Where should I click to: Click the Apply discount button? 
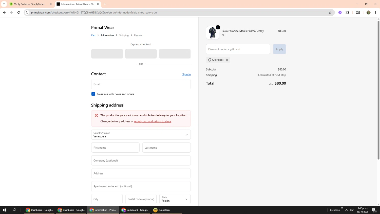pyautogui.click(x=279, y=49)
